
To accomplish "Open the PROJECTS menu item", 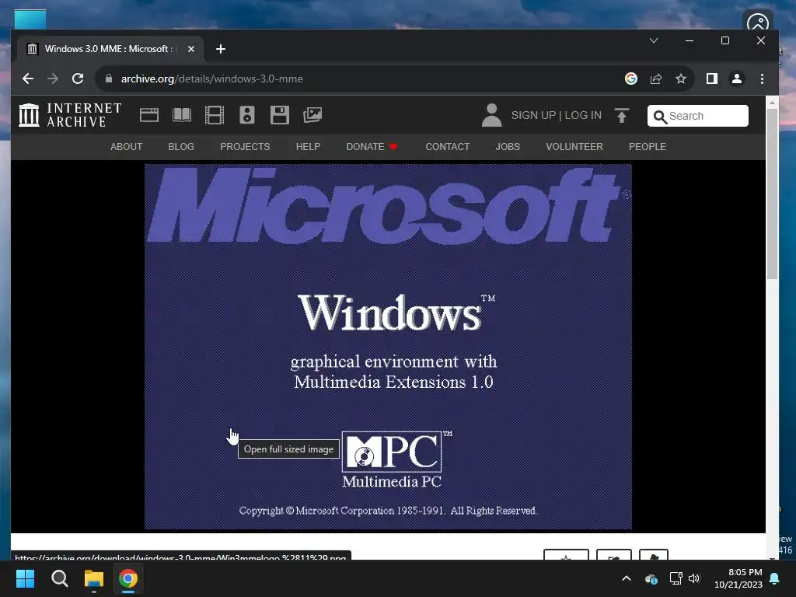I will point(245,147).
